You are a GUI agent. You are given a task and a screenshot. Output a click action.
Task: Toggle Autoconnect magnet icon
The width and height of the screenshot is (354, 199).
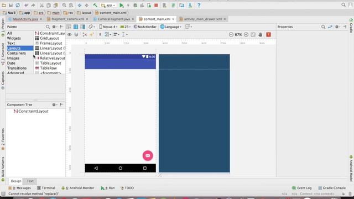pyautogui.click(x=76, y=34)
